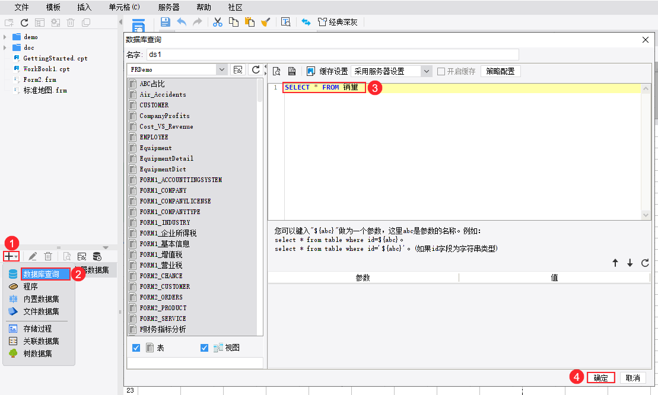Open the 采用服务器设置 cache dropdown
The height and width of the screenshot is (395, 658).
(427, 71)
